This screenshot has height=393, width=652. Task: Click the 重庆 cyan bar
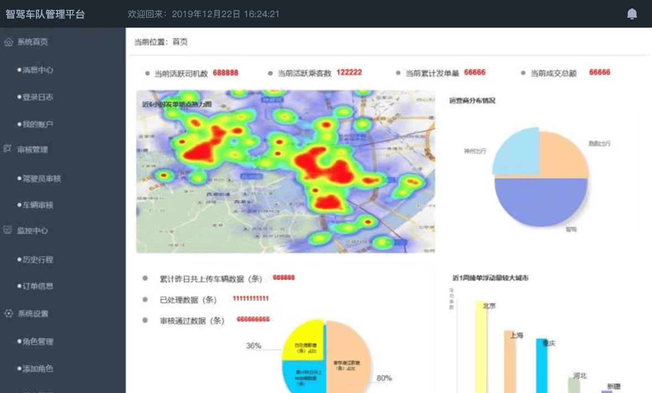coord(542,365)
